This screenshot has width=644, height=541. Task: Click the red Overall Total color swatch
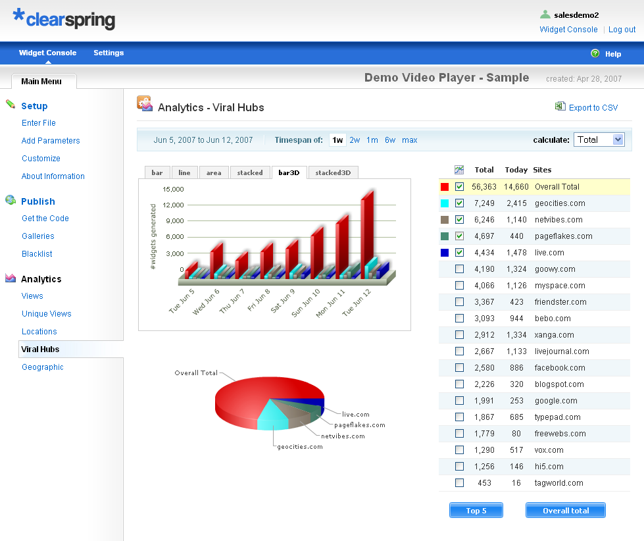point(445,187)
